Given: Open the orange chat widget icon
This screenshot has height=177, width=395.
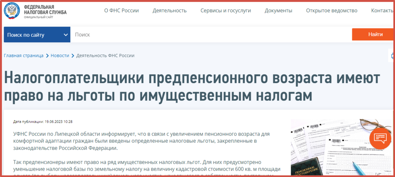Looking at the screenshot, I should 380,138.
